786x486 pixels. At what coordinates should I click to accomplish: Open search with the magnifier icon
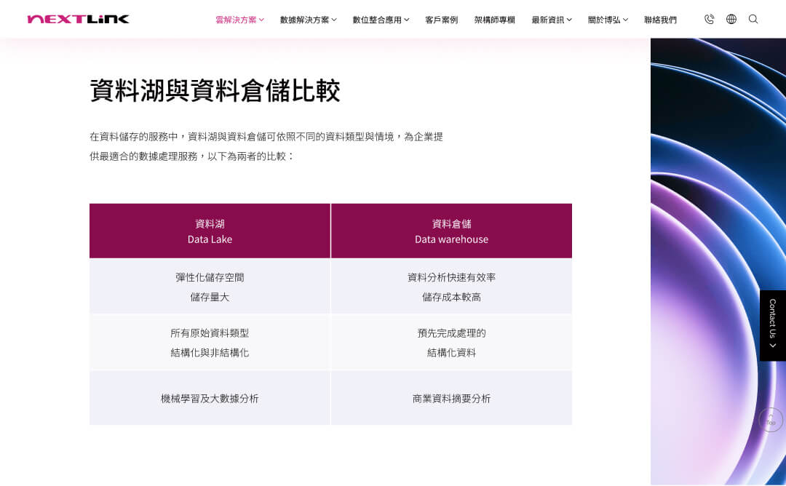coord(753,19)
